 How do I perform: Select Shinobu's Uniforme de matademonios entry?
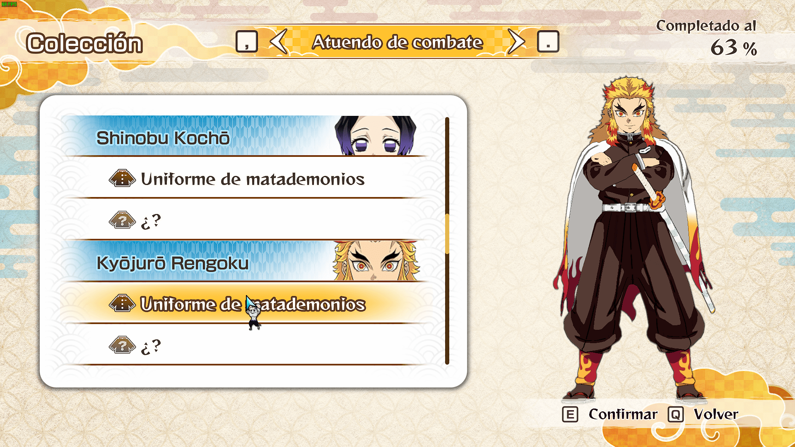coord(246,178)
